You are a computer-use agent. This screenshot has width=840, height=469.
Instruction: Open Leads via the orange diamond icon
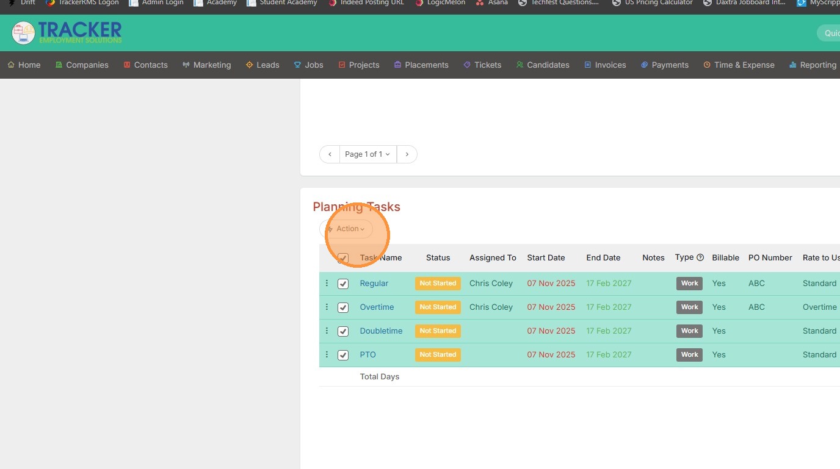click(x=249, y=65)
